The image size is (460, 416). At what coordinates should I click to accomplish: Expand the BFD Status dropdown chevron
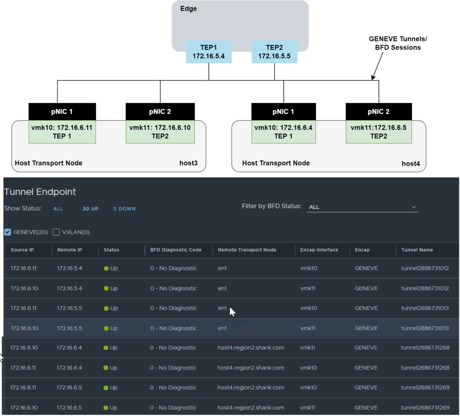(x=414, y=207)
